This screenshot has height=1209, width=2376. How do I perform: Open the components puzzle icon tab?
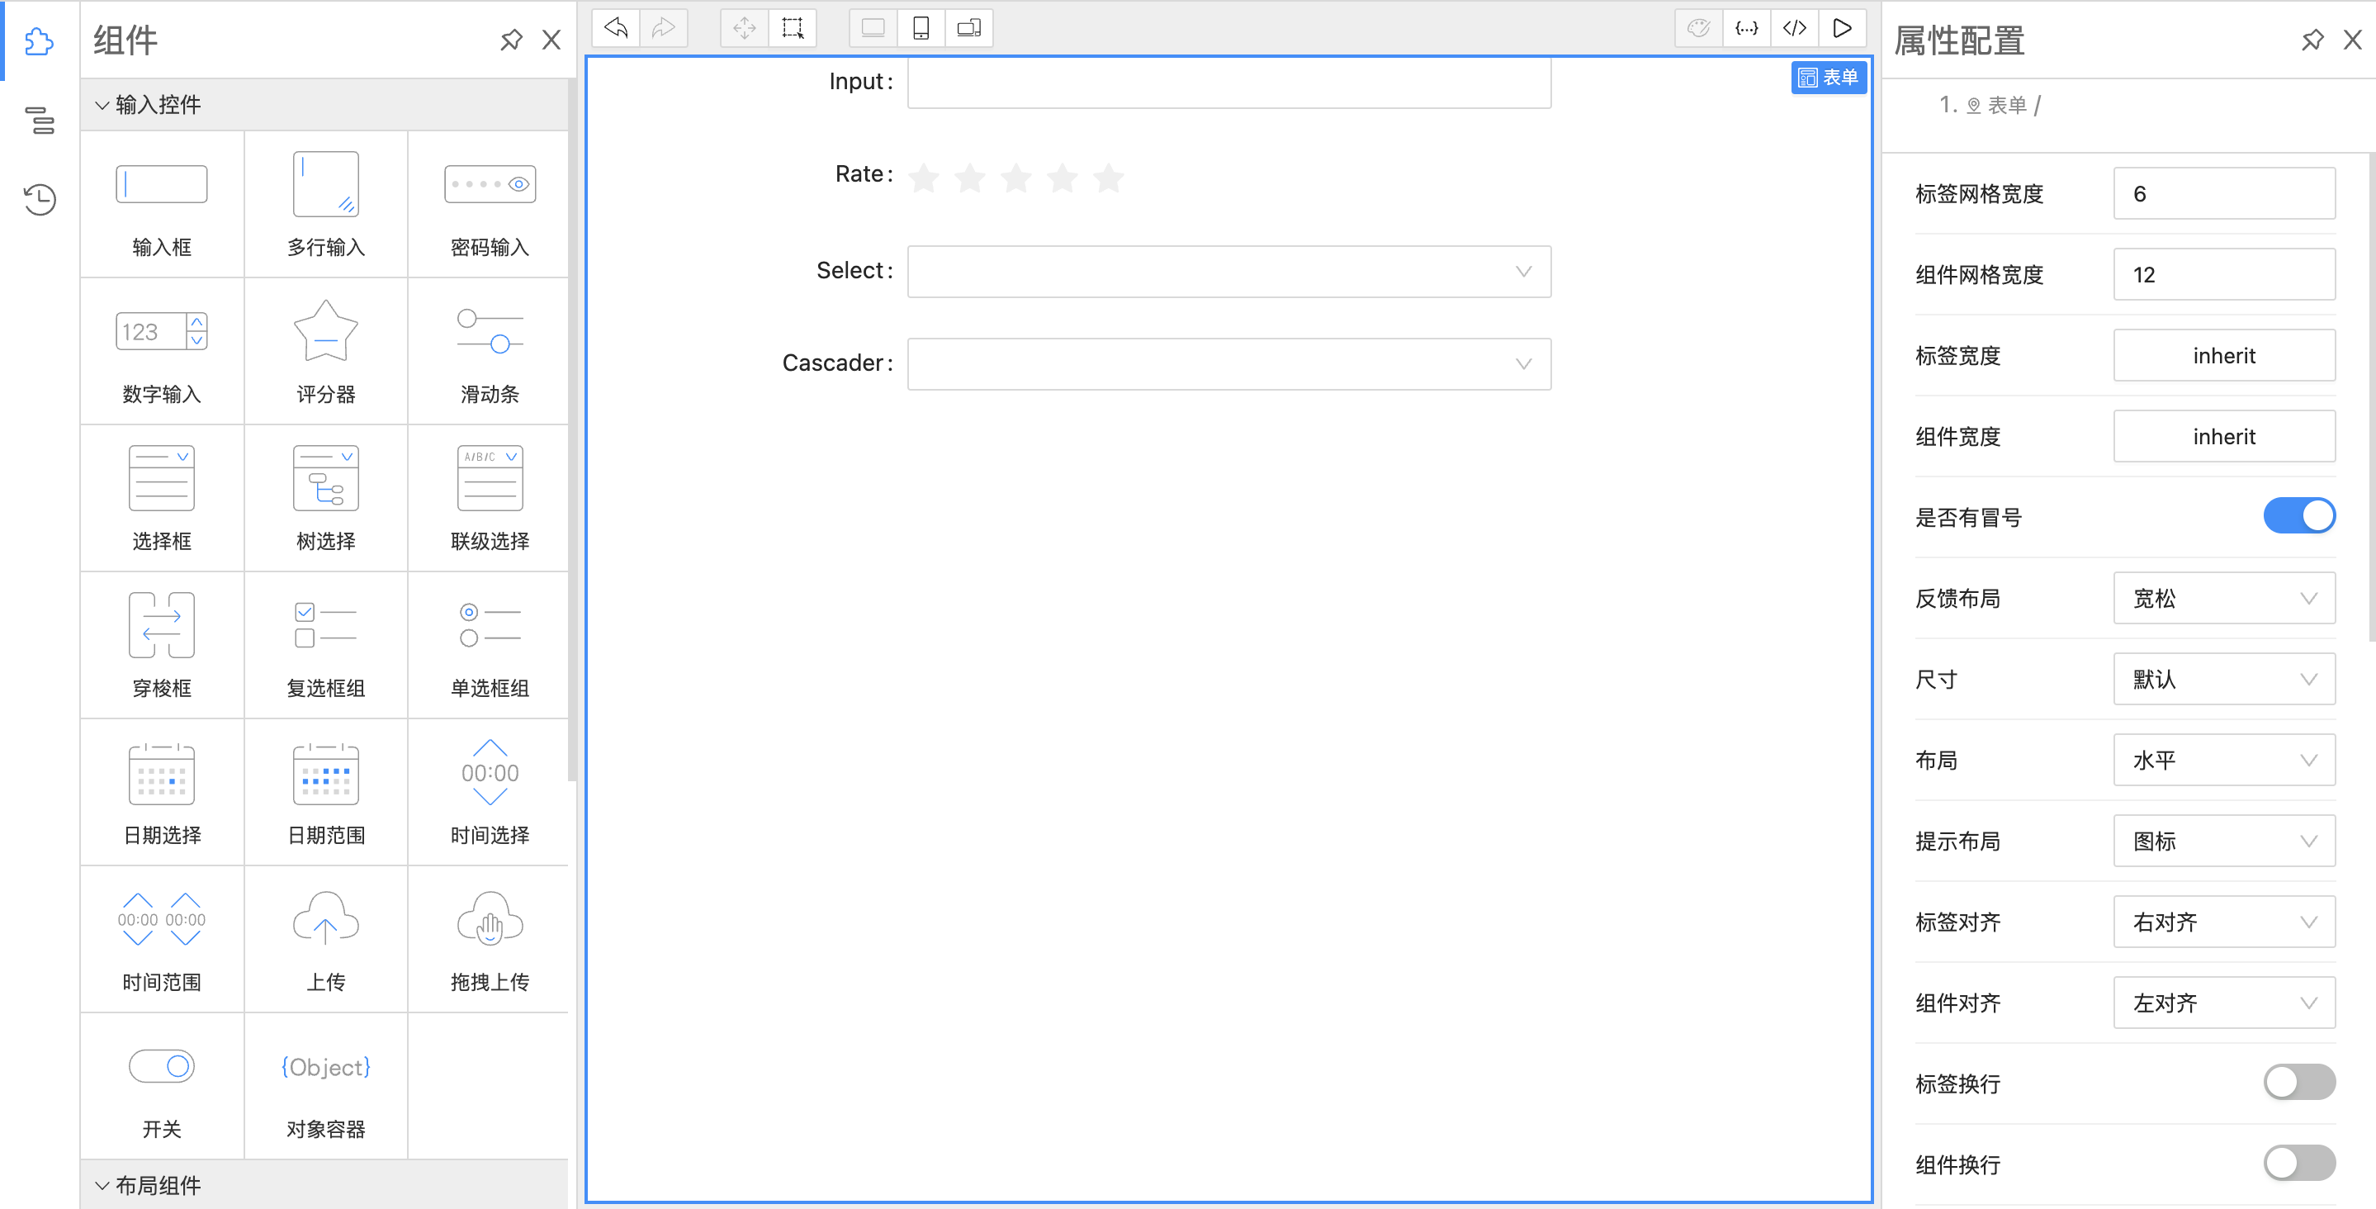point(39,40)
